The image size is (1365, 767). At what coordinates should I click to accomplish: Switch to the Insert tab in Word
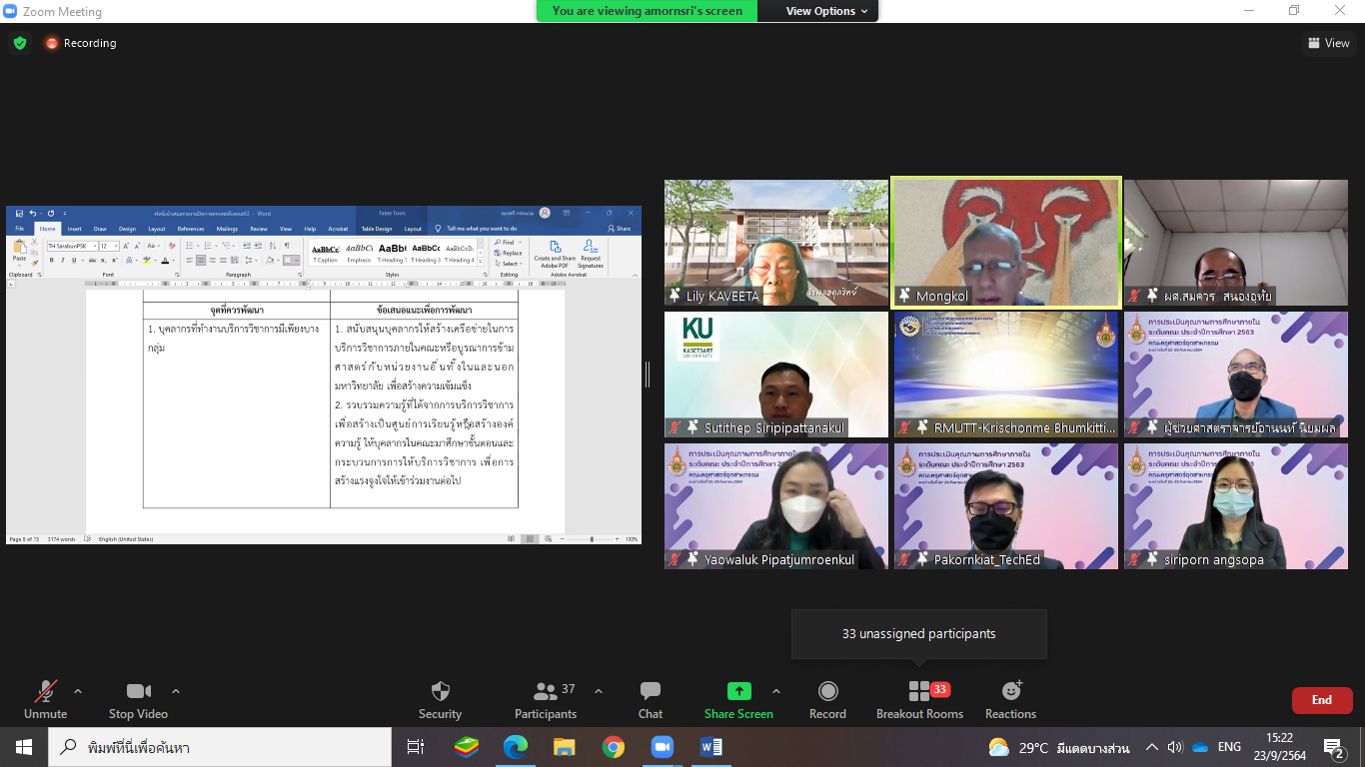click(74, 229)
